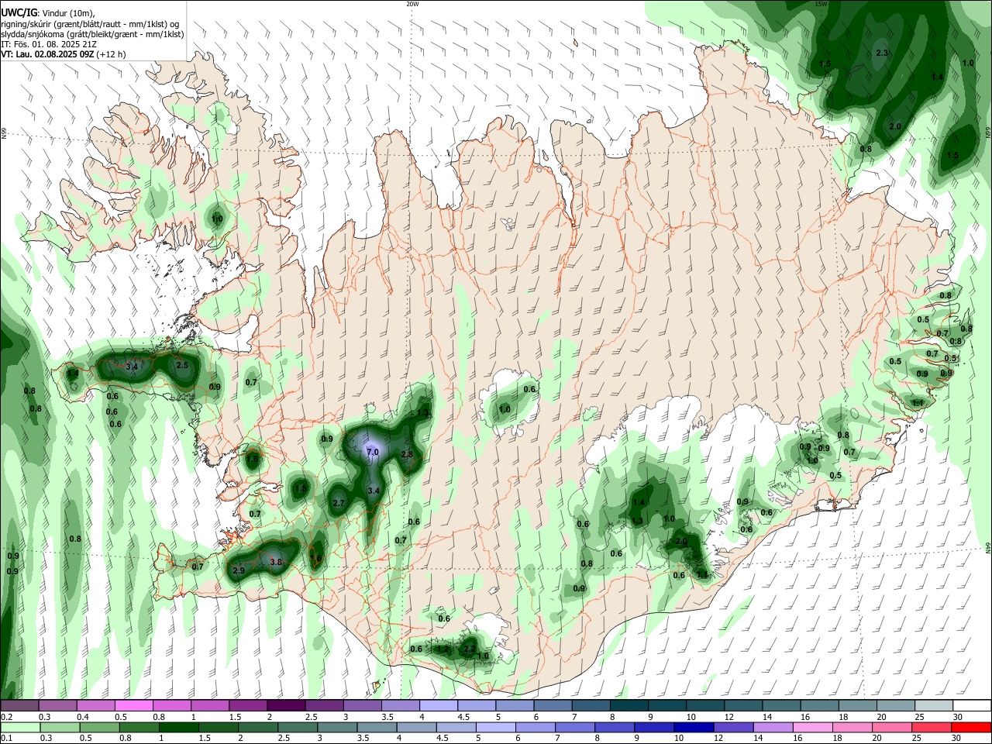The width and height of the screenshot is (992, 744).
Task: Select the dull mauve 0.2 snow legend swatch
Action: click(x=20, y=706)
